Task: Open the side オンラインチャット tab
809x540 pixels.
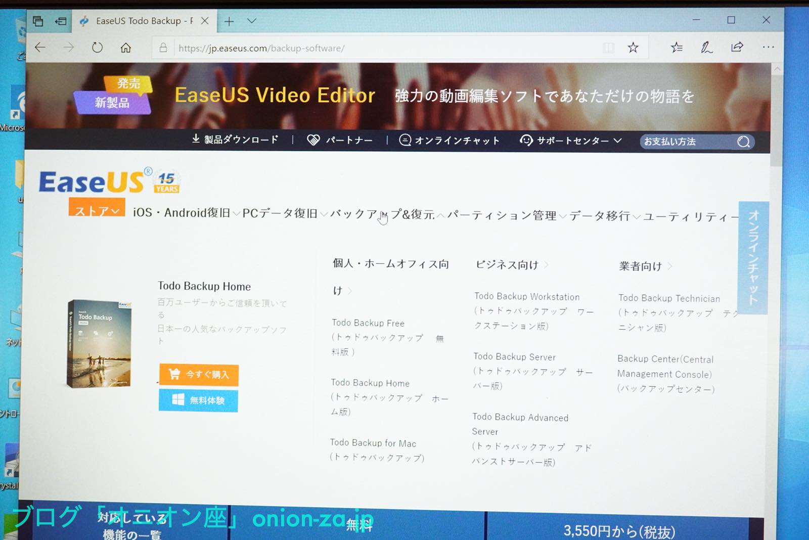Action: pos(753,258)
